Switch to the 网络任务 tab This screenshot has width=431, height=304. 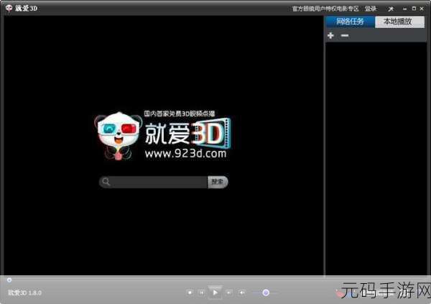(x=350, y=22)
